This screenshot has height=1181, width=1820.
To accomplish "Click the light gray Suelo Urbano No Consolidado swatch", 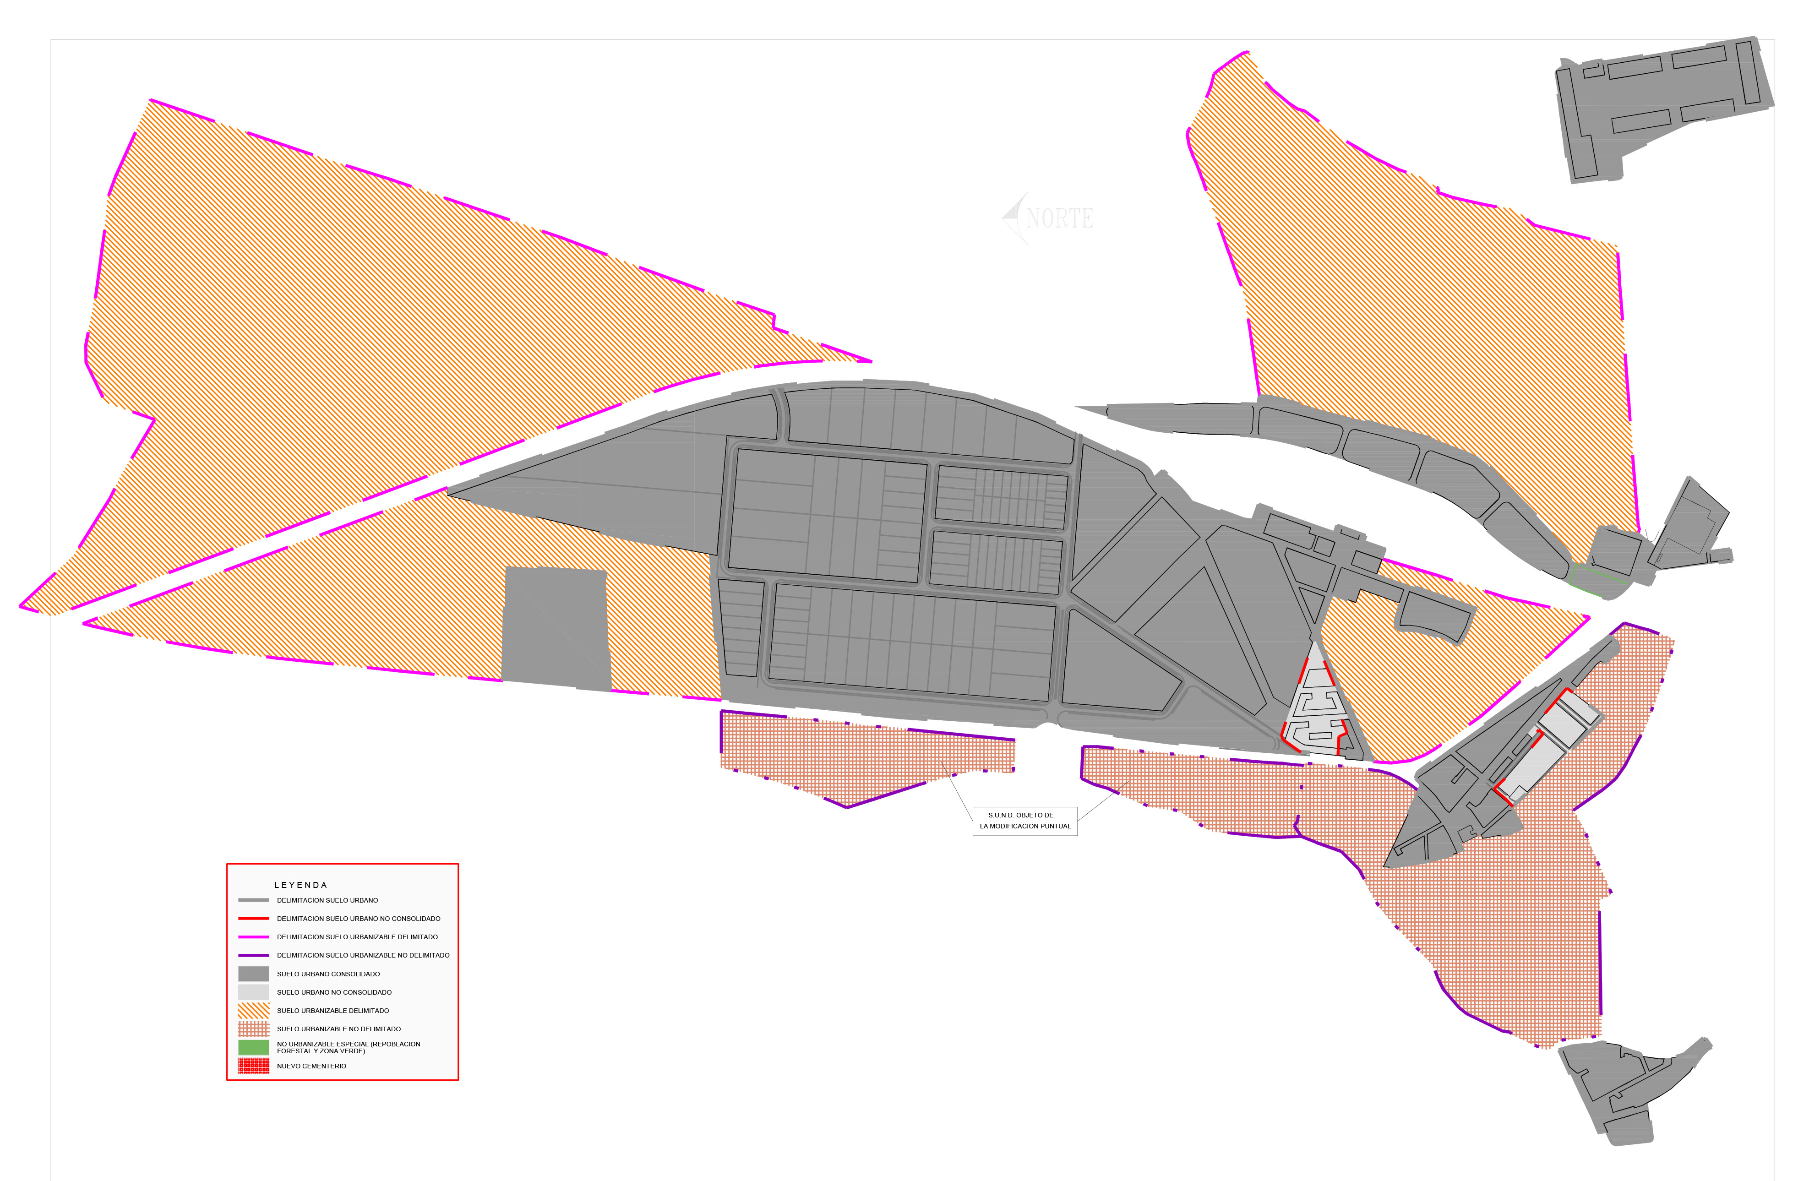I will (x=253, y=992).
